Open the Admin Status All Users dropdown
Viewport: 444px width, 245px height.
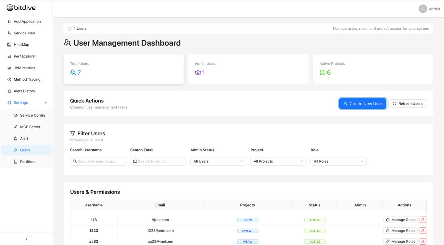tap(218, 161)
